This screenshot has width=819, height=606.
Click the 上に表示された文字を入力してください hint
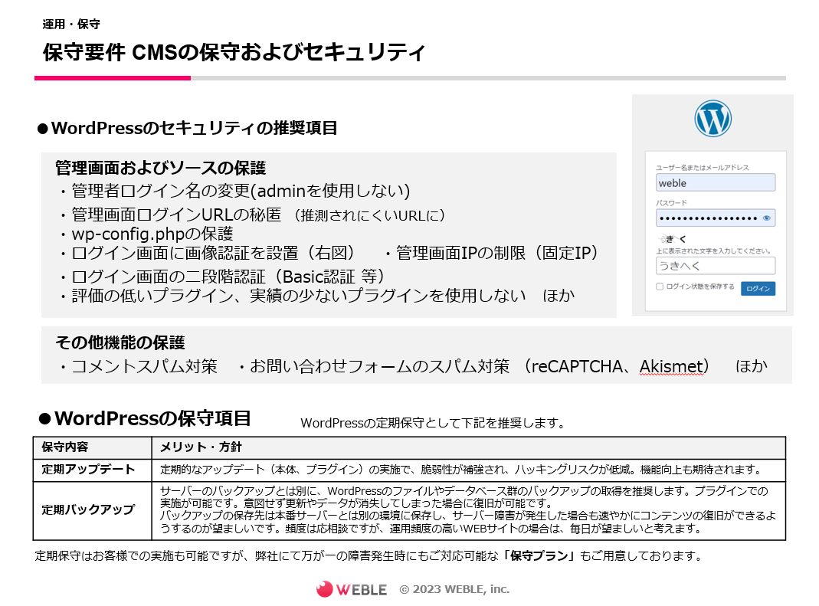(713, 251)
